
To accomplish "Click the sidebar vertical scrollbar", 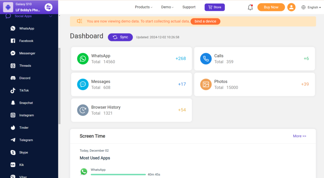I will [x=59, y=86].
